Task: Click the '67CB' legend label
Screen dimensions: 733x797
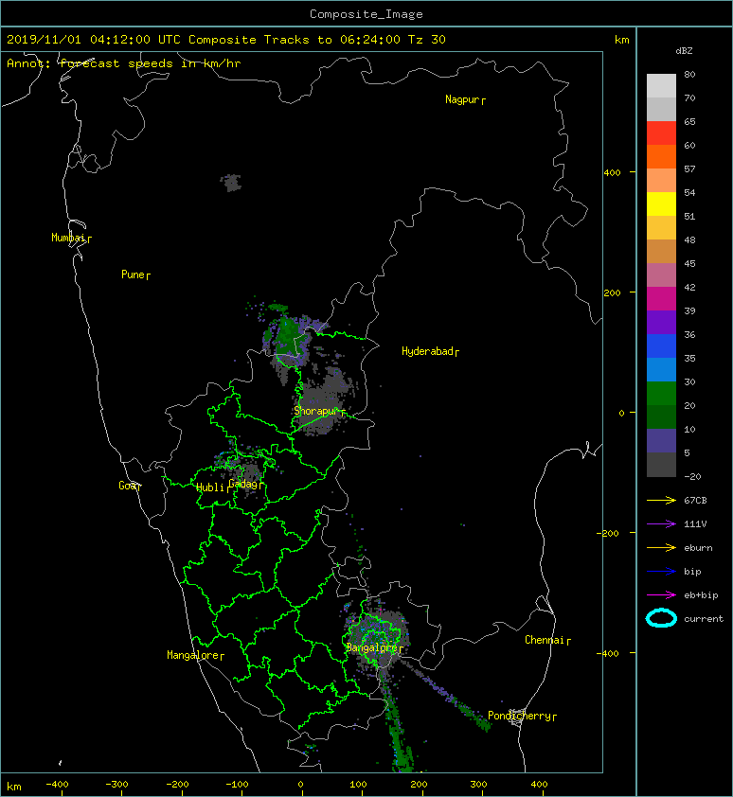Action: [695, 501]
